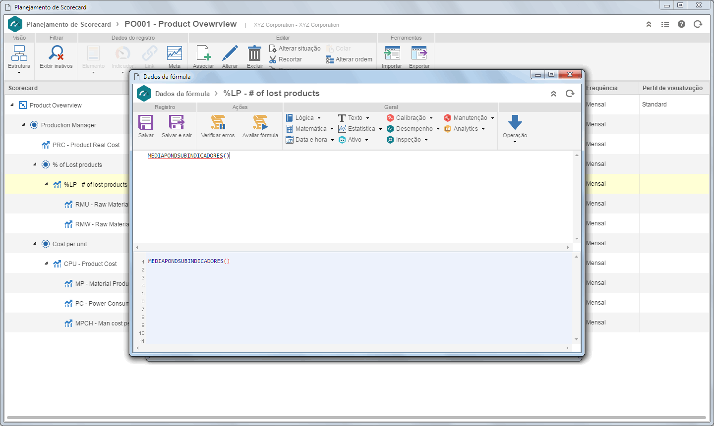Click the Avaliar fórmula icon

click(x=260, y=122)
